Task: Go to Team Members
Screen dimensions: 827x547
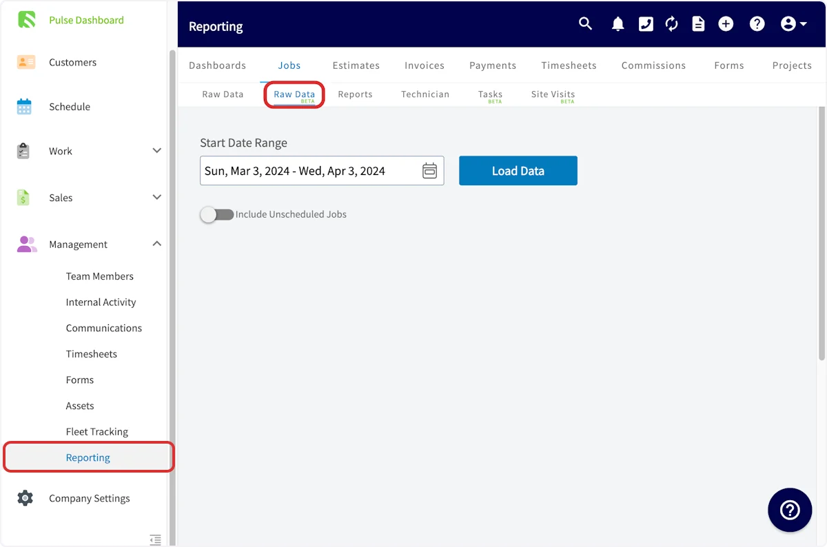Action: 100,276
